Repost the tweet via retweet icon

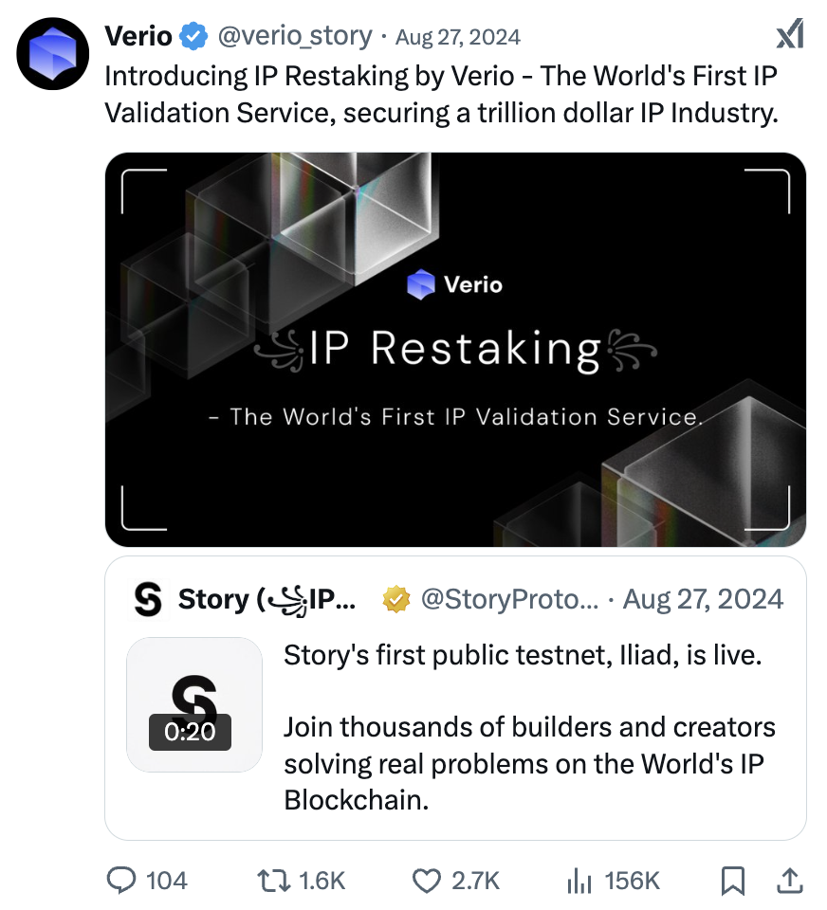tap(274, 881)
